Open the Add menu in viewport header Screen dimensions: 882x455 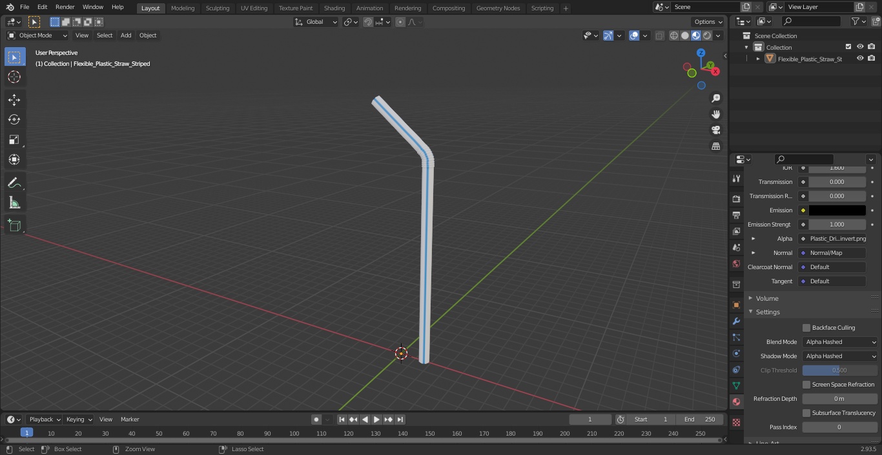click(126, 35)
